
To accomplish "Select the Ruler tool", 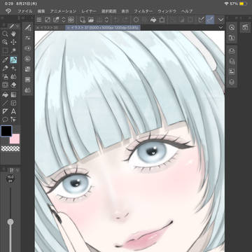I will (5, 111).
